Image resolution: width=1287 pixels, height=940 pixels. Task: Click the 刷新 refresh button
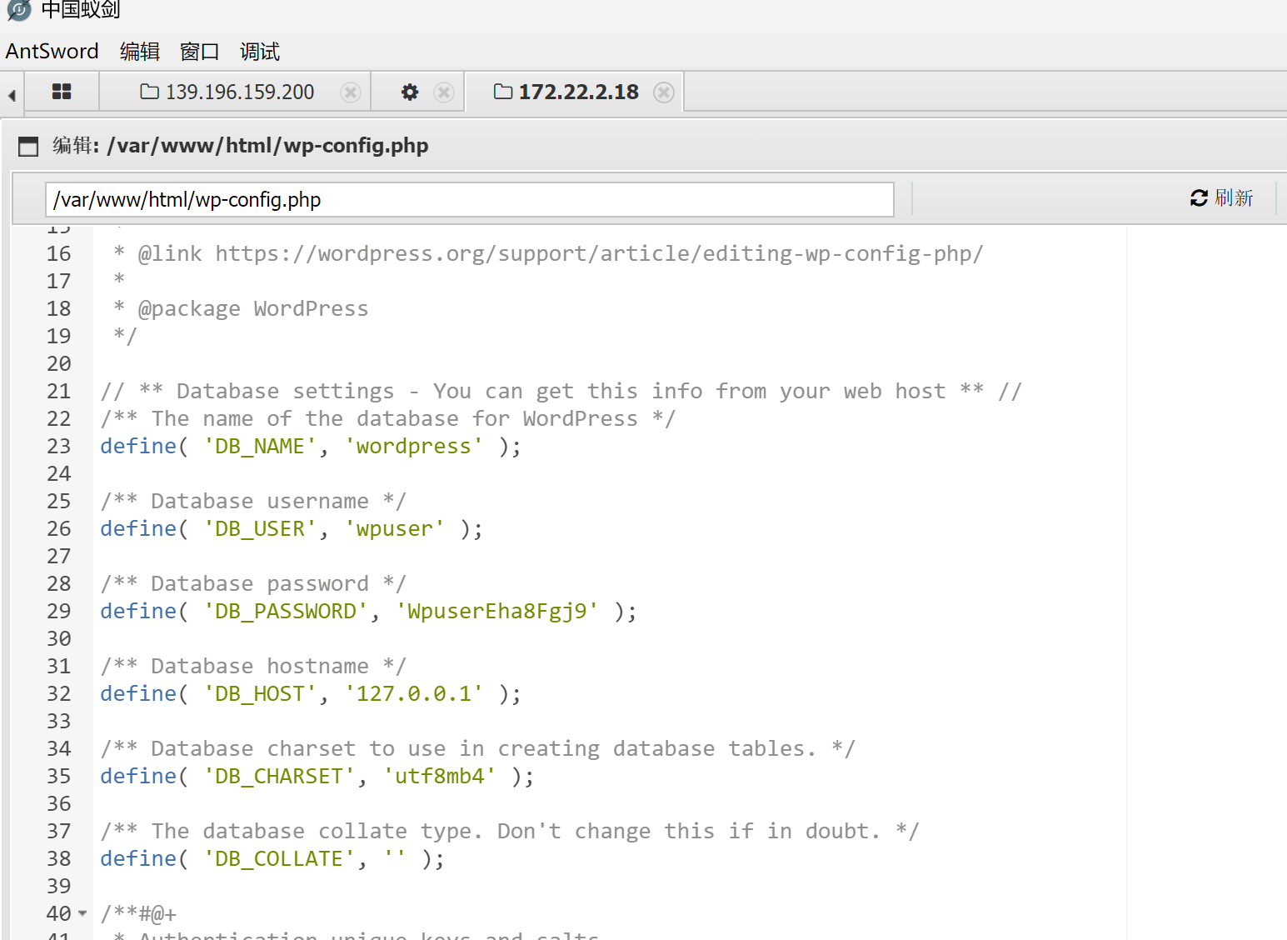click(x=1221, y=198)
